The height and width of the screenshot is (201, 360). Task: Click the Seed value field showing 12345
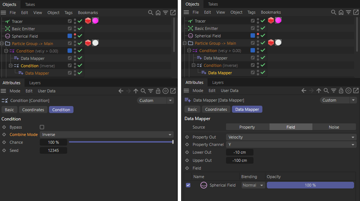(x=53, y=150)
